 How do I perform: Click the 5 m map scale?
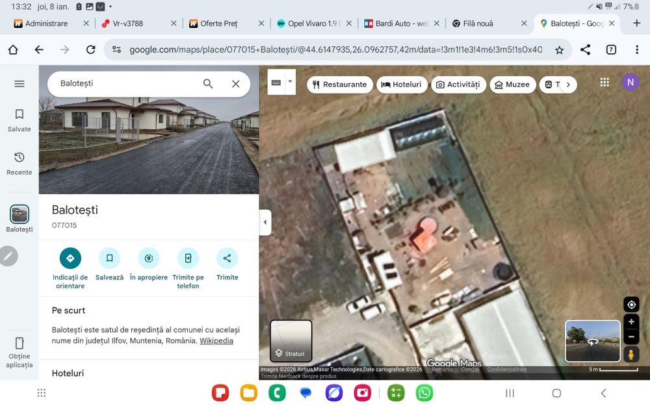click(x=614, y=369)
